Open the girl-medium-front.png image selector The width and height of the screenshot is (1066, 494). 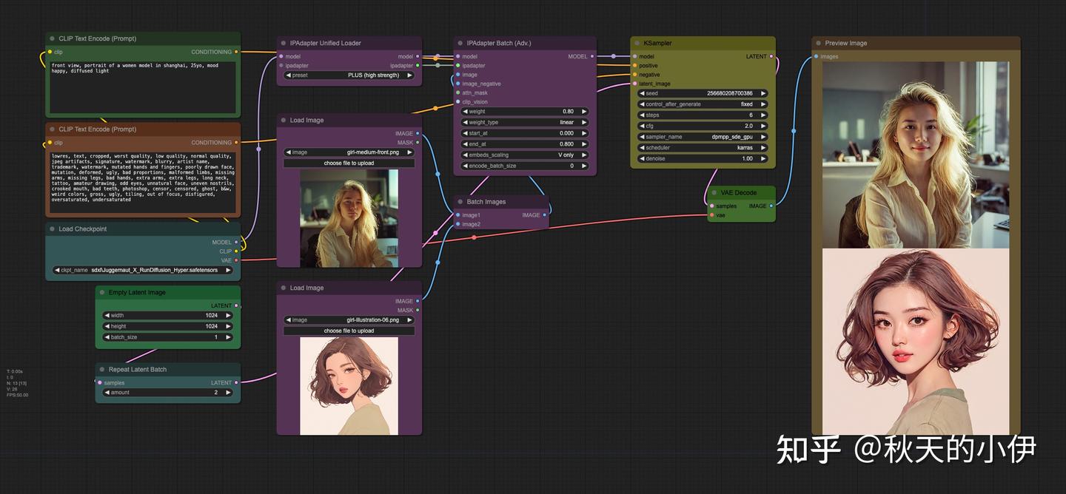[x=349, y=152]
